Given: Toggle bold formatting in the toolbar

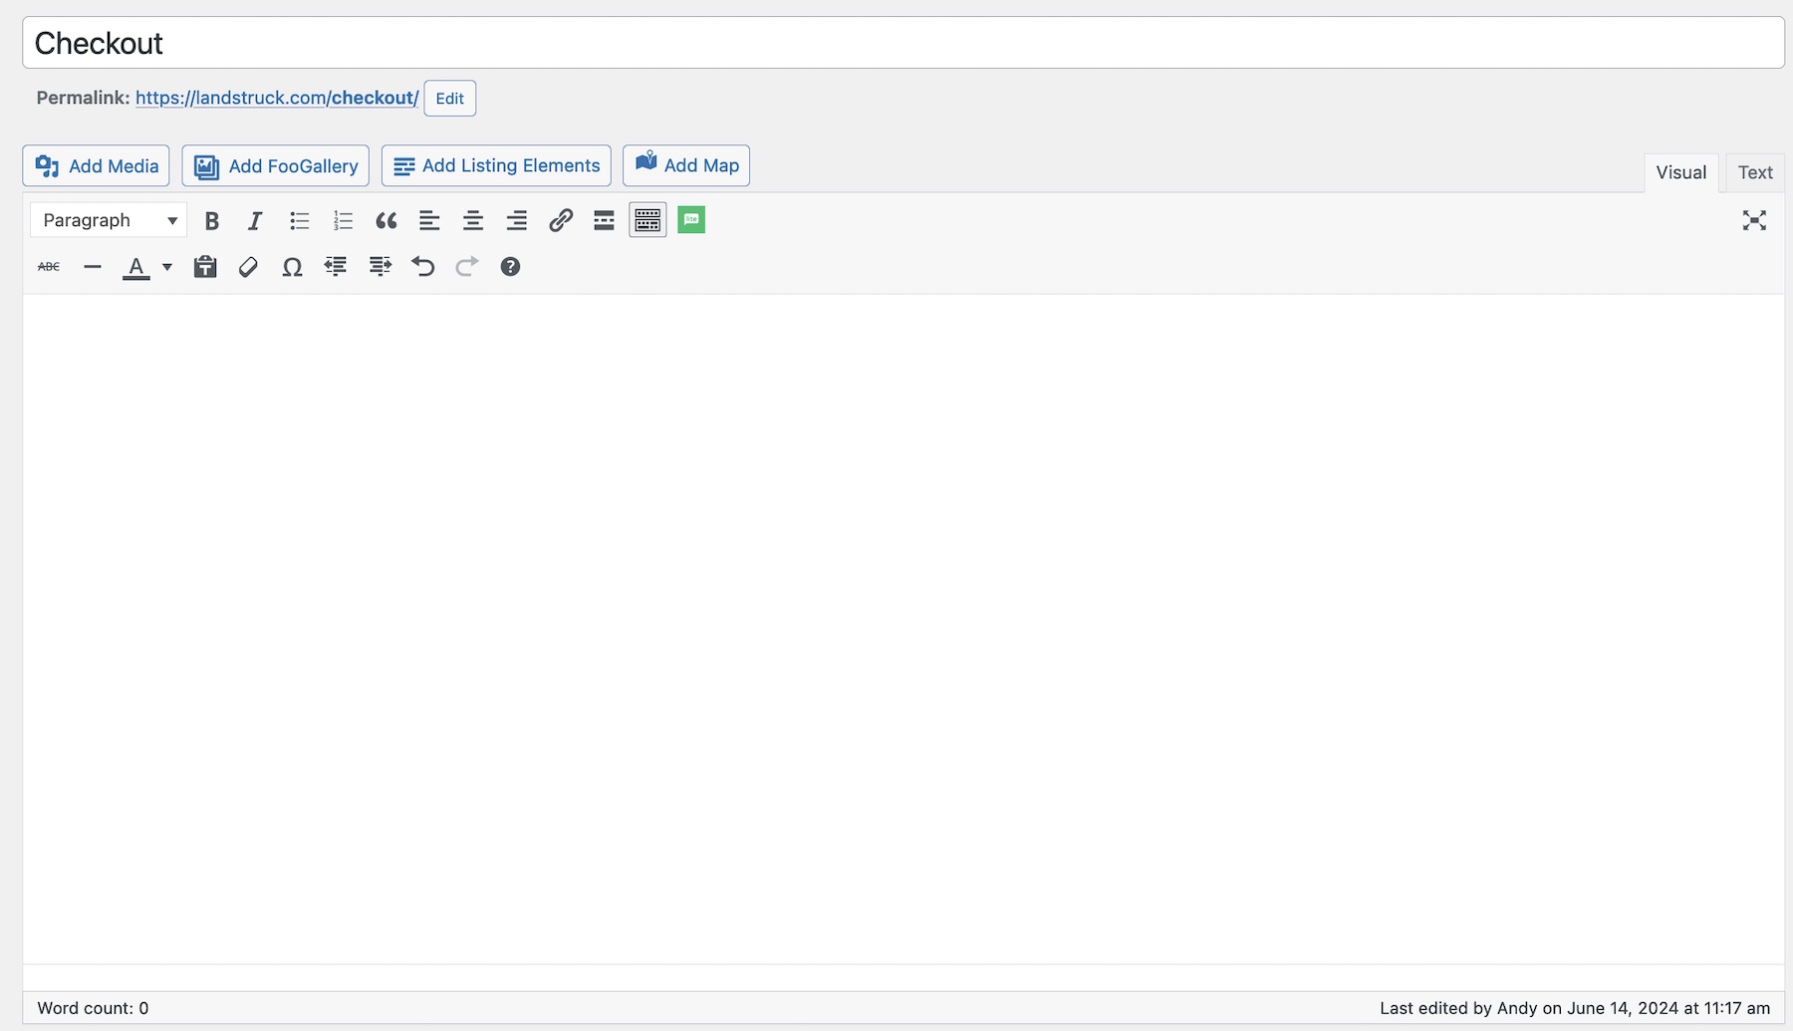Looking at the screenshot, I should (x=211, y=221).
